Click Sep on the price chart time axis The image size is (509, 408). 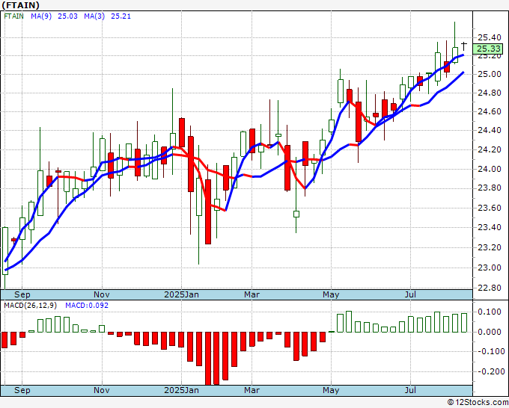click(22, 294)
